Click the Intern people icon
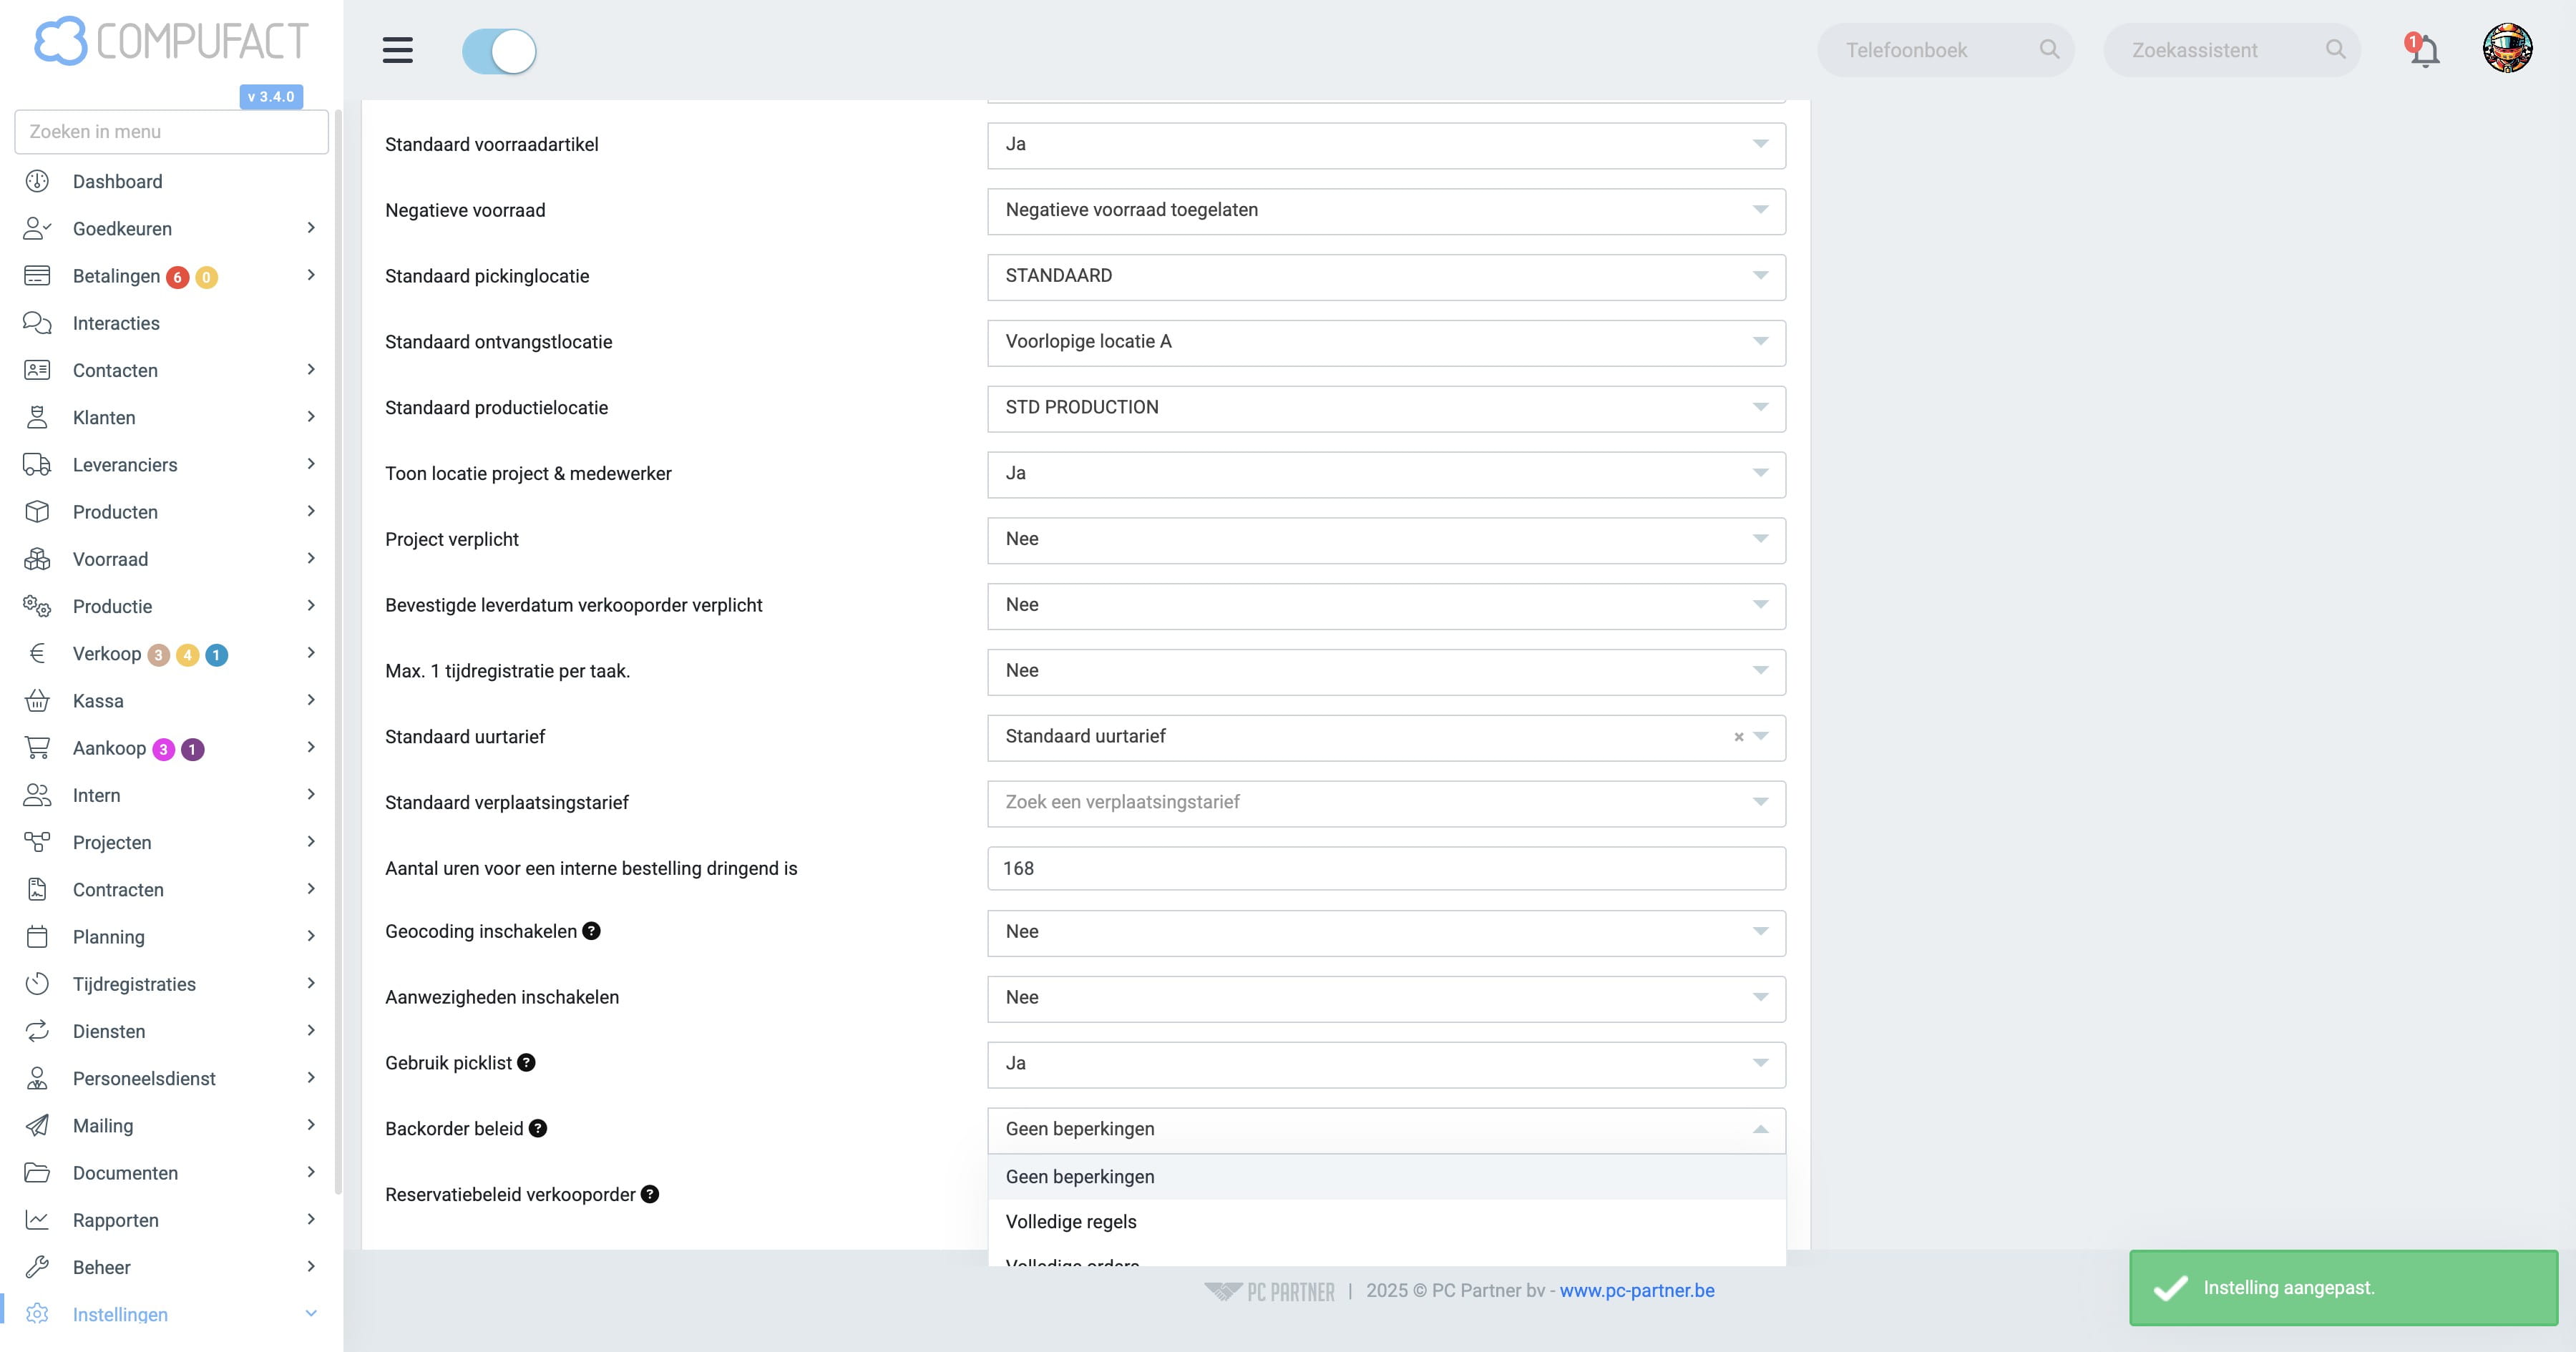The image size is (2576, 1352). 37,795
